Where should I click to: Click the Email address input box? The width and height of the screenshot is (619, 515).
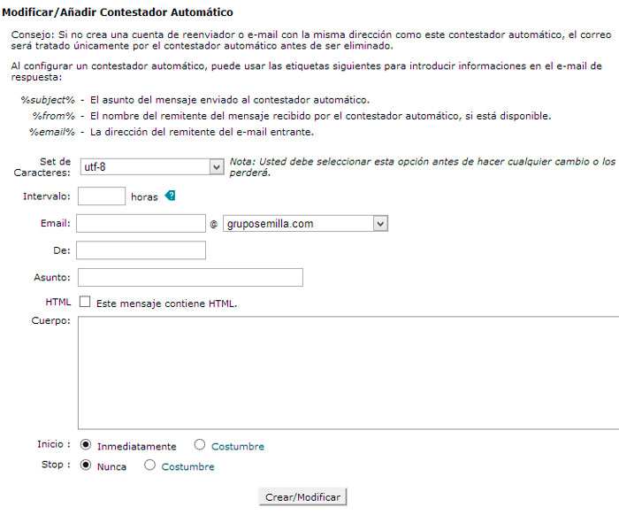(x=141, y=224)
